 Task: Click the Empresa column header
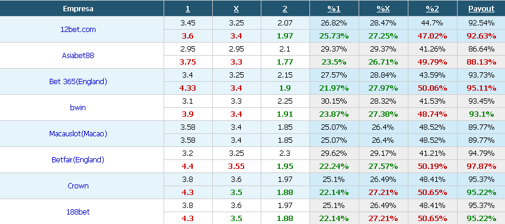click(78, 9)
